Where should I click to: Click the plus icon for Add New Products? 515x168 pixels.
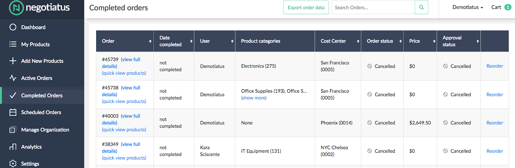click(13, 61)
